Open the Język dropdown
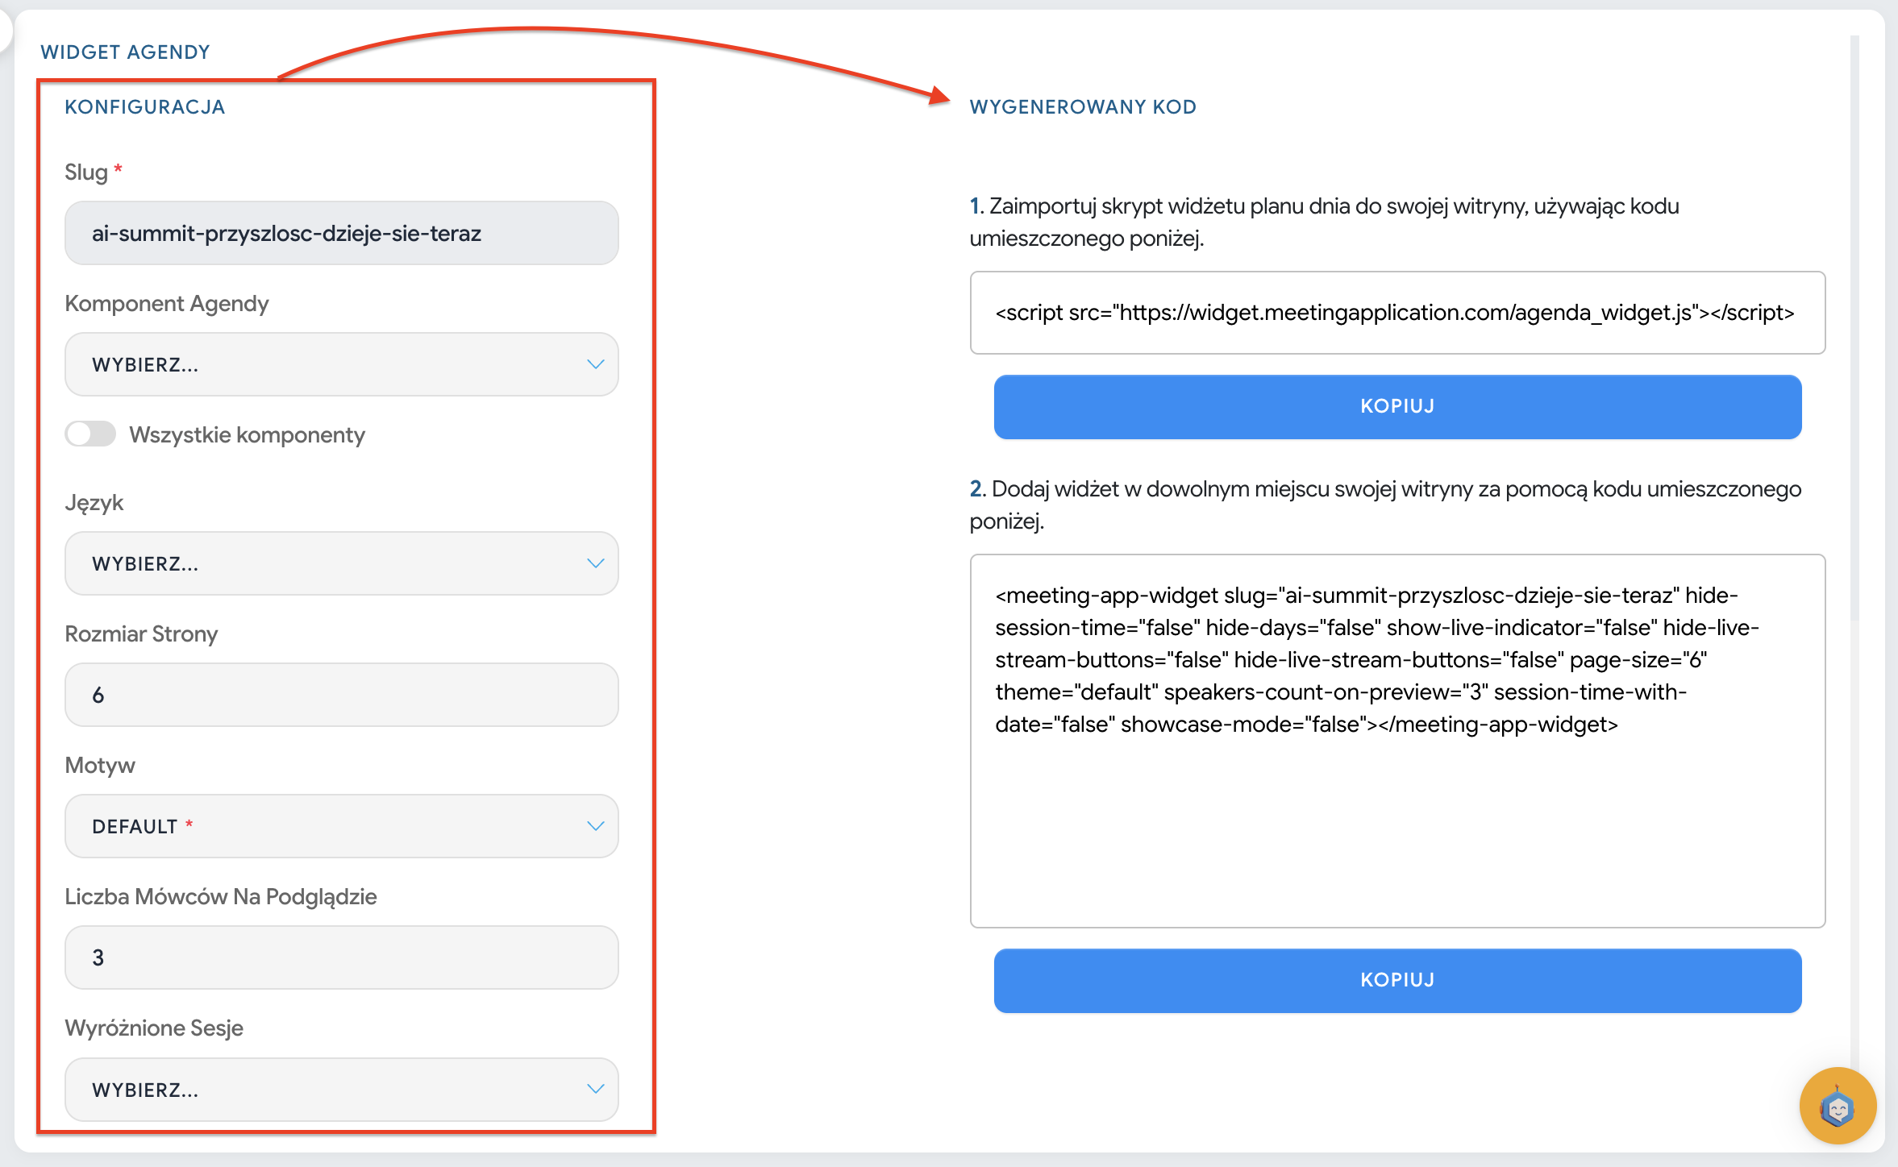Viewport: 1898px width, 1167px height. click(x=340, y=563)
